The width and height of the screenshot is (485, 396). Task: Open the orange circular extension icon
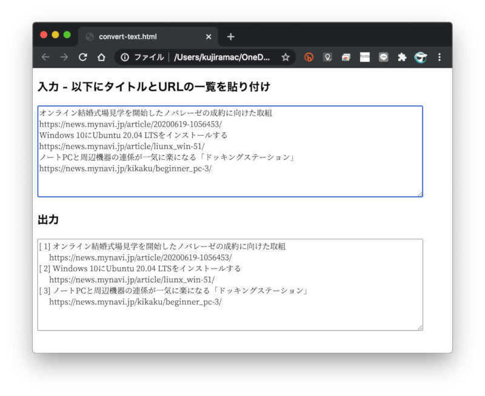pos(309,57)
